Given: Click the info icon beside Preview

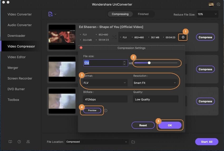Looking at the screenshot, I should click(x=106, y=111).
